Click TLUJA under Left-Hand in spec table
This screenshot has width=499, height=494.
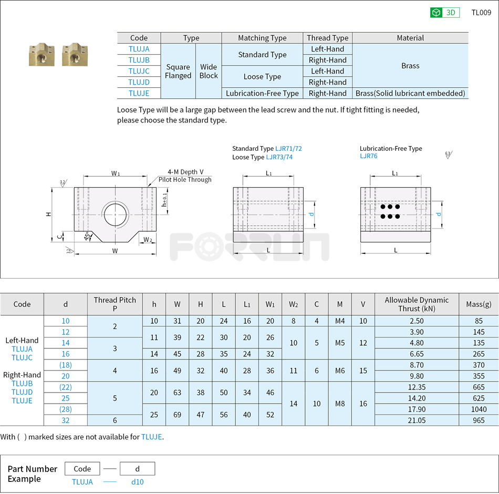pos(22,349)
